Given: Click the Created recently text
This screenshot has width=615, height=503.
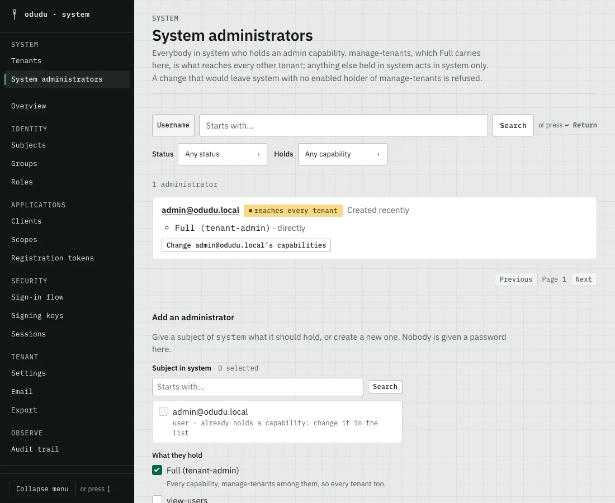Looking at the screenshot, I should pyautogui.click(x=378, y=210).
